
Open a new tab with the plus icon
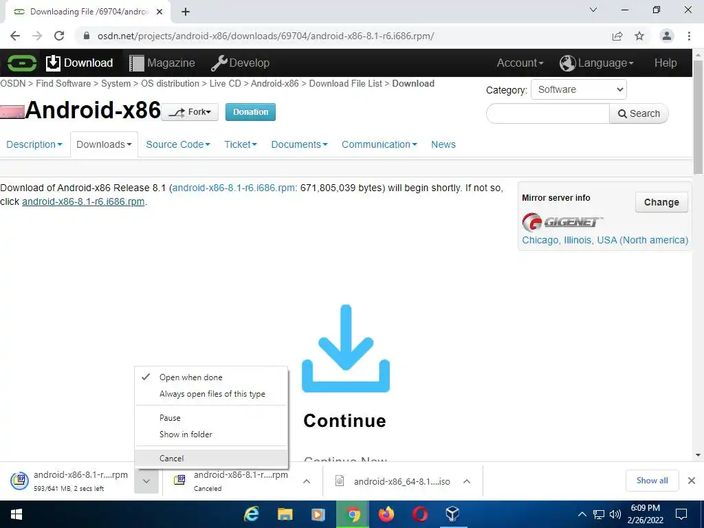[186, 12]
